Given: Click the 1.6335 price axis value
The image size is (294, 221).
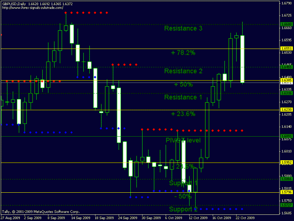Looking at the screenshot, I should (x=287, y=90).
